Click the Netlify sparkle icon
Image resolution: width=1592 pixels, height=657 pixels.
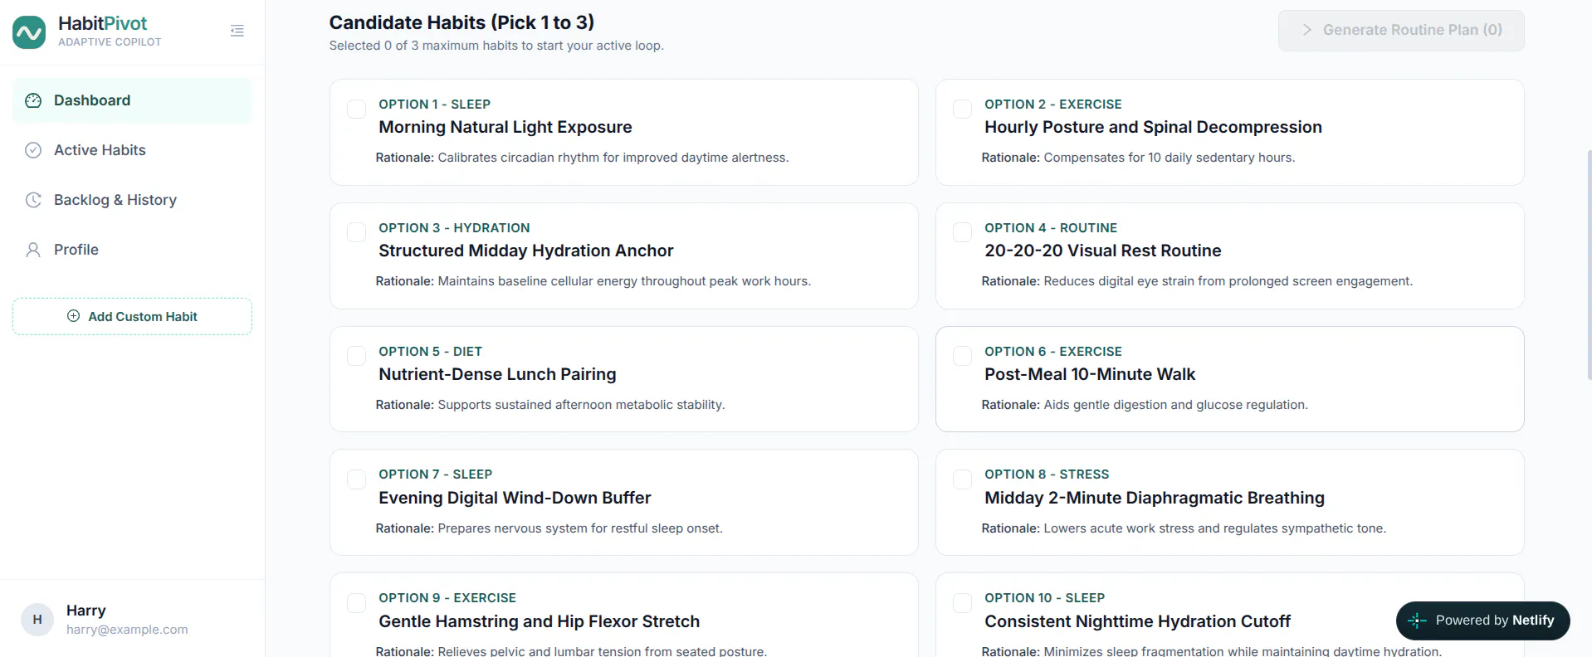pyautogui.click(x=1417, y=620)
